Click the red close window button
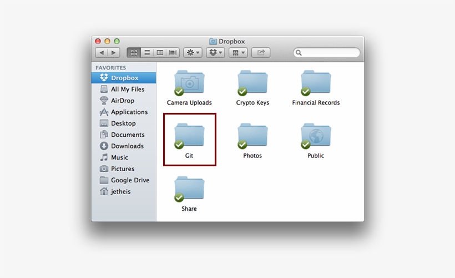Image resolution: width=455 pixels, height=278 pixels. click(x=98, y=41)
